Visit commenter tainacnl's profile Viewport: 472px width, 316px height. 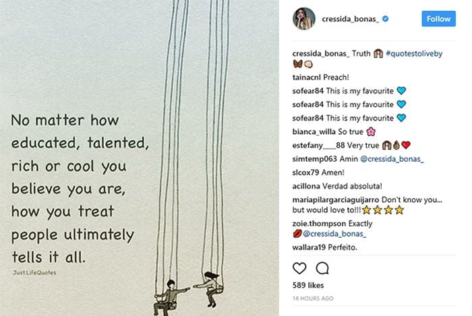pyautogui.click(x=306, y=77)
